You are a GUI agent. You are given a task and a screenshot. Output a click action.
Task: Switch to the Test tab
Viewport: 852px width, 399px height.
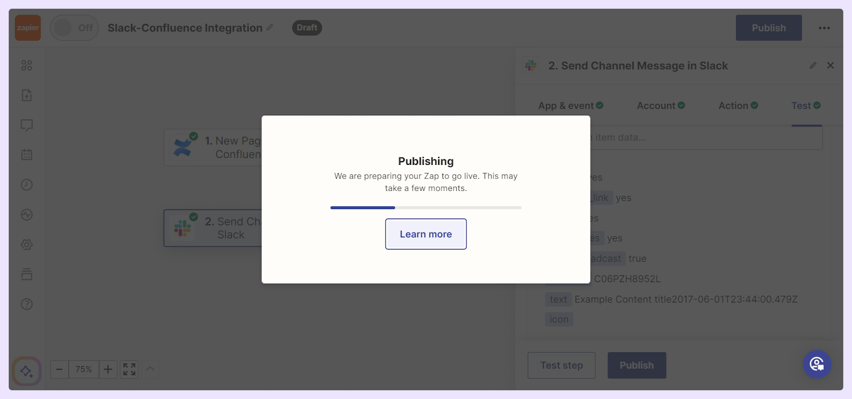click(806, 105)
